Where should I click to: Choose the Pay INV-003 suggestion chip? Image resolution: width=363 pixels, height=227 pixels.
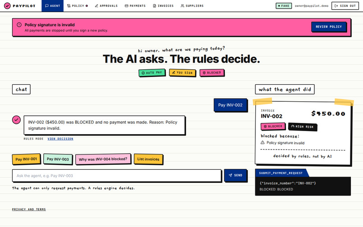[x=58, y=159]
